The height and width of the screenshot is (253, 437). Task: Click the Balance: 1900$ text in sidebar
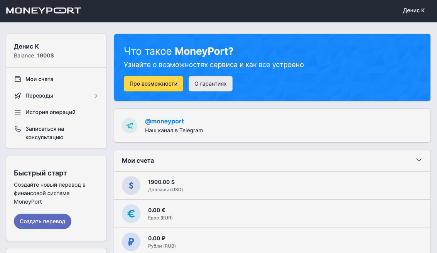click(x=34, y=56)
